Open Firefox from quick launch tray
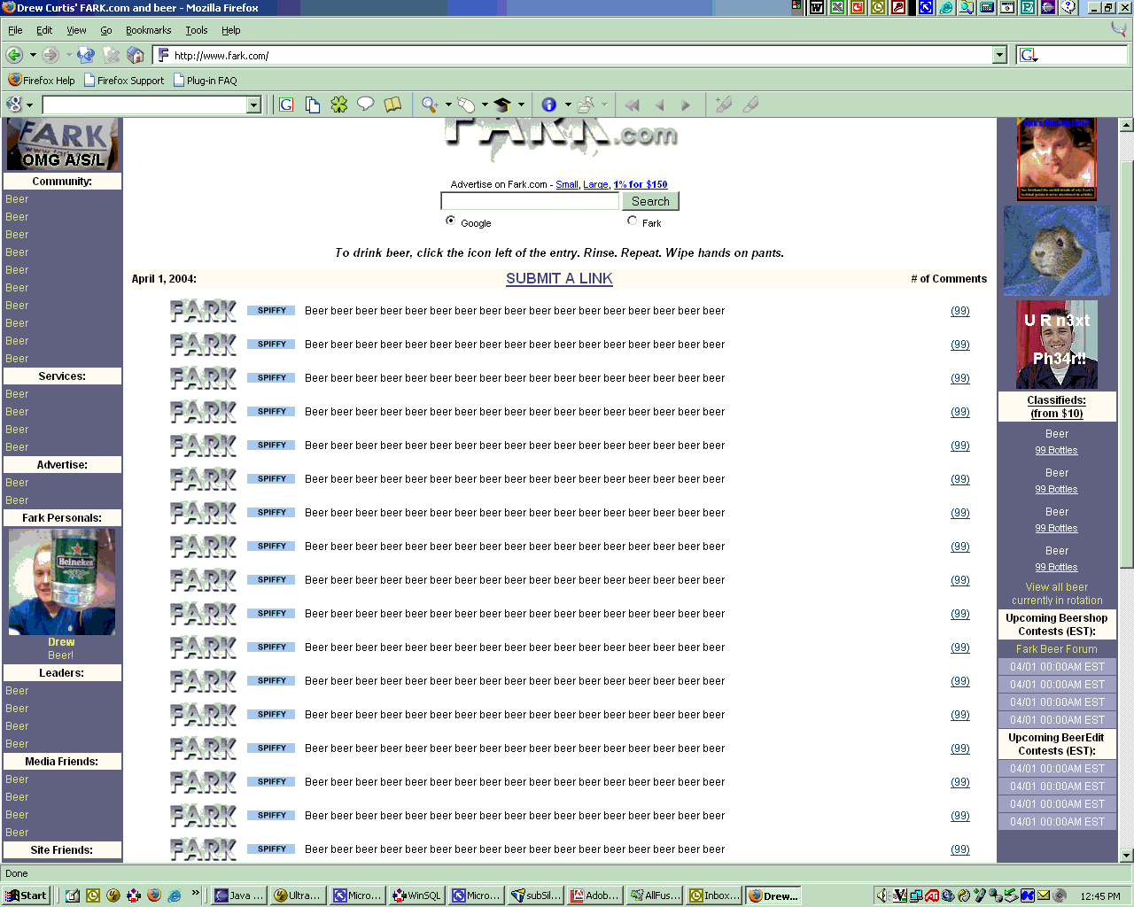The image size is (1134, 907). 154,895
